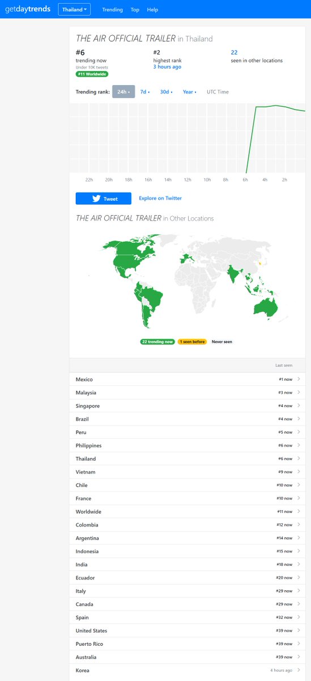Expand the Singapore row chevron

[x=299, y=406]
